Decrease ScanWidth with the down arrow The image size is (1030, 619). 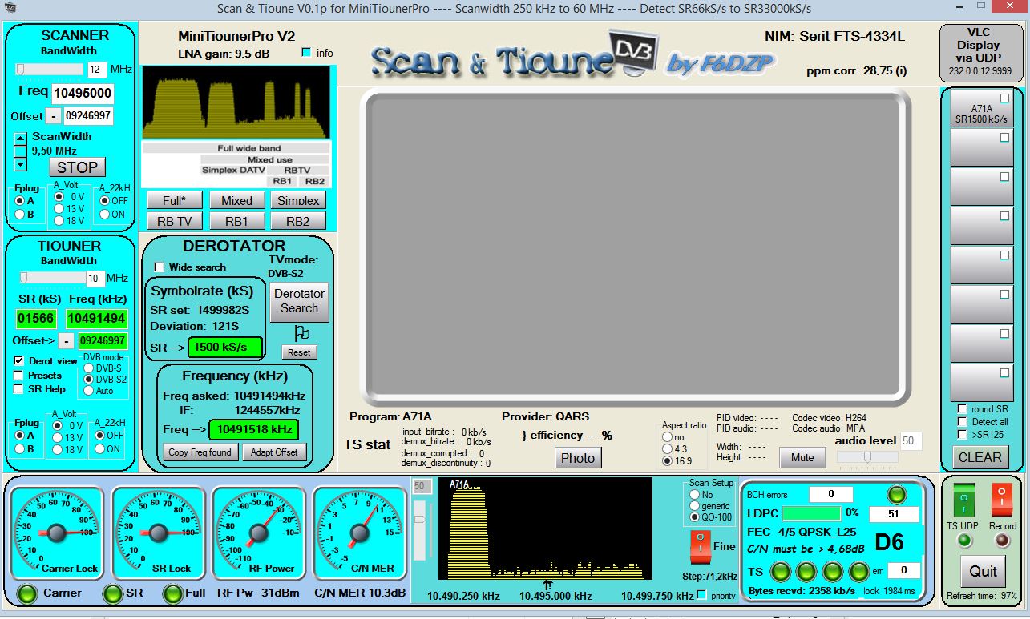click(x=21, y=165)
